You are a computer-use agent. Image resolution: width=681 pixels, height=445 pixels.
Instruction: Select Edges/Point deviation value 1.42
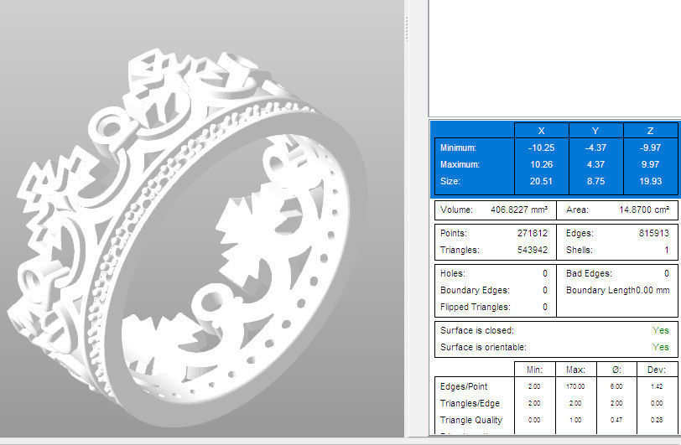click(657, 386)
